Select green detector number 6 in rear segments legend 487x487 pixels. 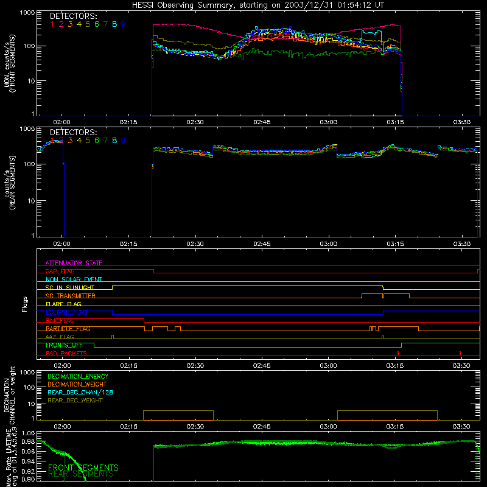point(97,141)
